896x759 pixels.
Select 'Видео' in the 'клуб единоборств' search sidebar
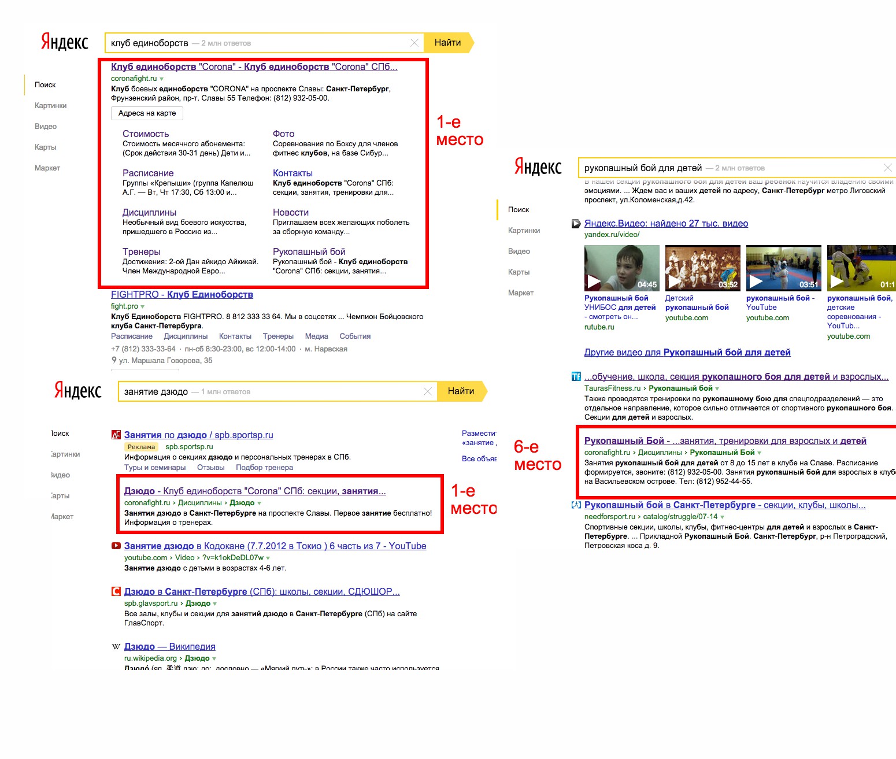point(46,127)
